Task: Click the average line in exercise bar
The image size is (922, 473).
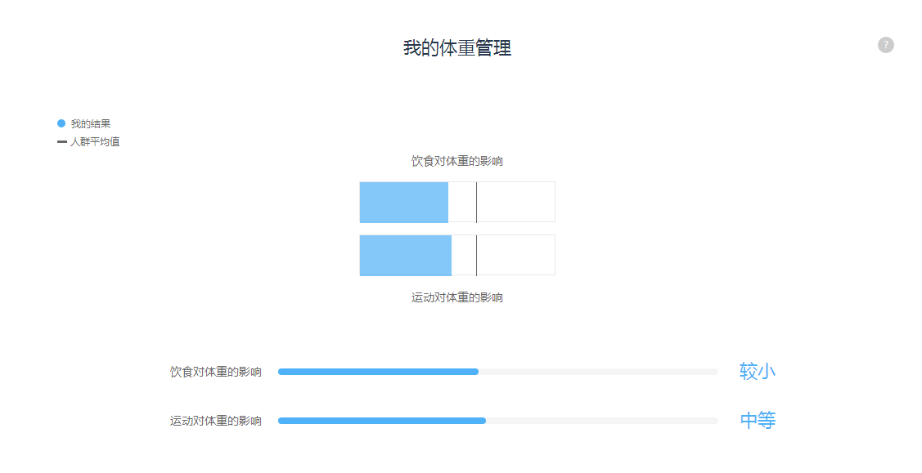Action: pos(476,255)
